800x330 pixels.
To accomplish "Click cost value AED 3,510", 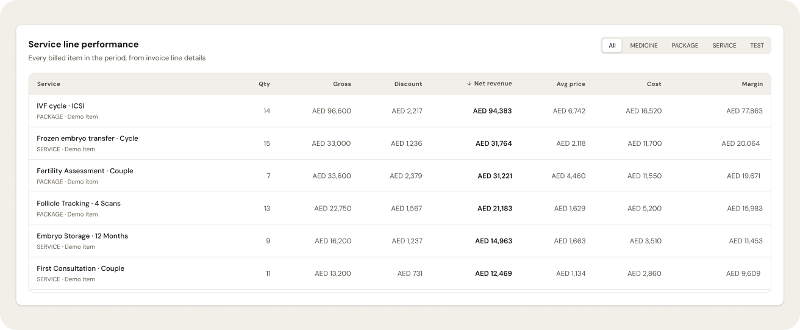I will 646,241.
